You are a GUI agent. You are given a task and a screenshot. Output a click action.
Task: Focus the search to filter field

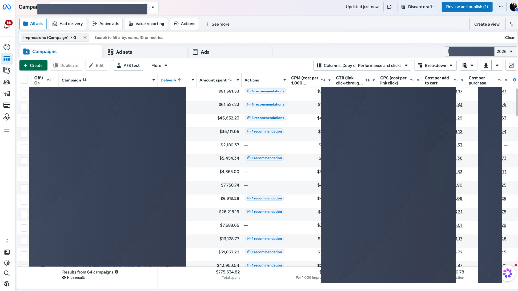(x=296, y=38)
